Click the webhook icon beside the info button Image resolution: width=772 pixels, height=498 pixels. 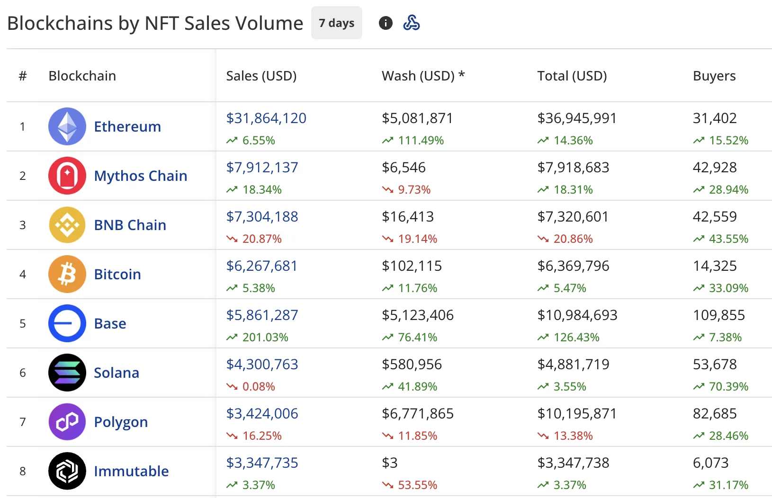412,22
